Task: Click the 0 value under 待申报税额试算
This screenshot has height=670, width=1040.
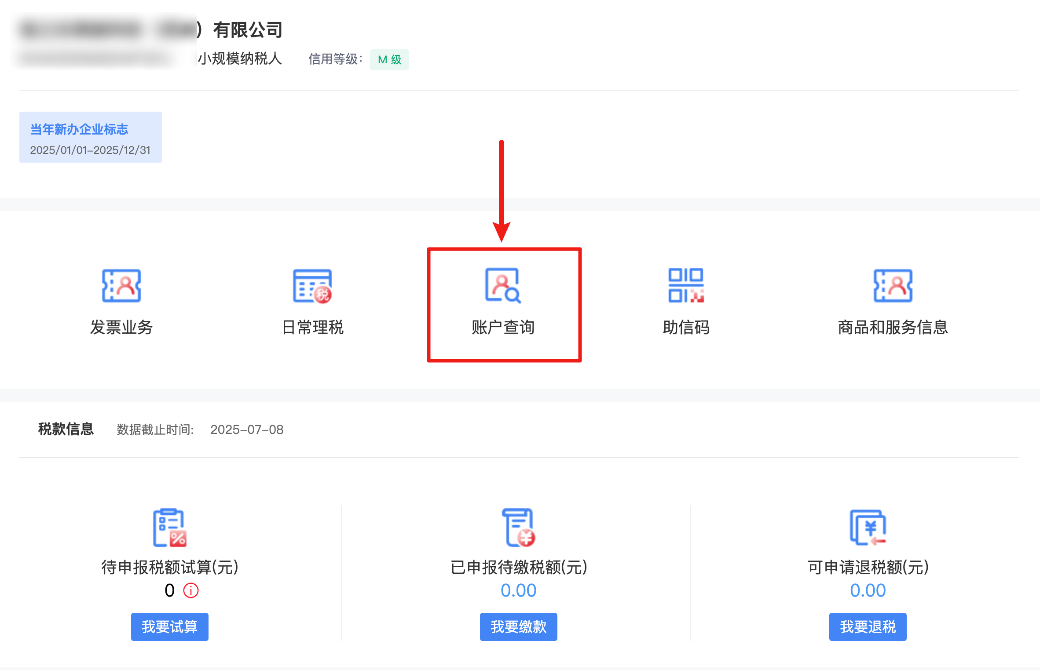Action: click(170, 590)
